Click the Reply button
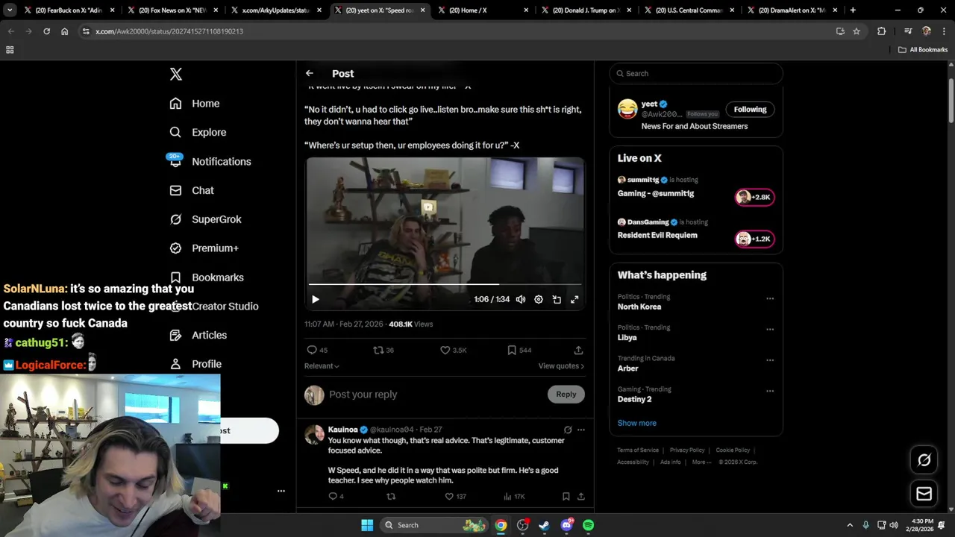Screen dimensions: 955x537 (566, 395)
